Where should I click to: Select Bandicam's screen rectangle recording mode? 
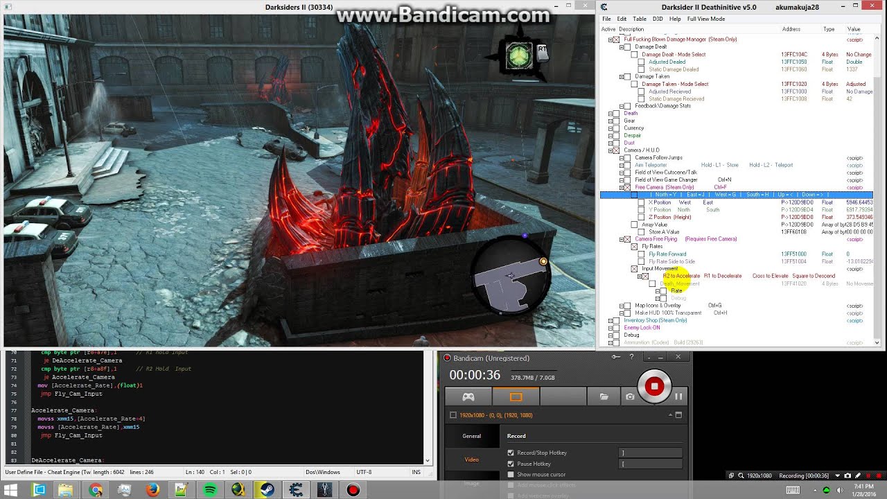516,396
